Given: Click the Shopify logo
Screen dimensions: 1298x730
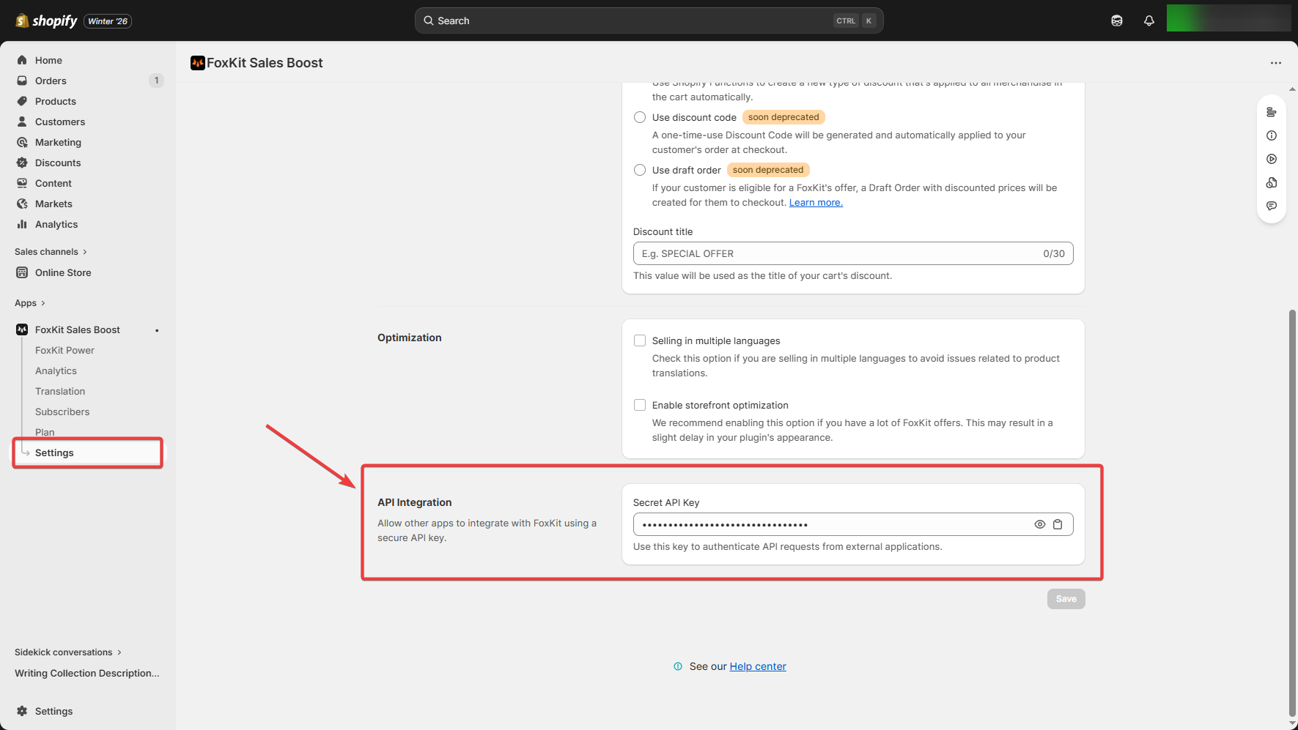Looking at the screenshot, I should coord(46,21).
